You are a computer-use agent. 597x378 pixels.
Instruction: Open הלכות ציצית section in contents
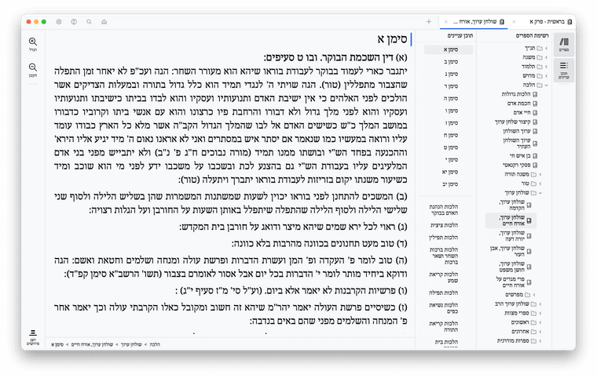(445, 225)
